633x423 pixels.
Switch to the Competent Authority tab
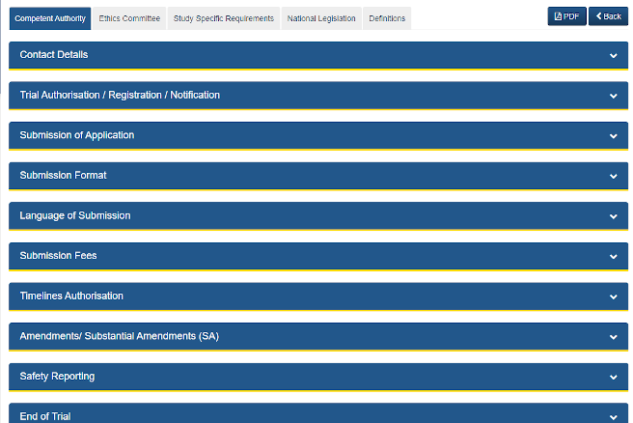click(x=50, y=18)
